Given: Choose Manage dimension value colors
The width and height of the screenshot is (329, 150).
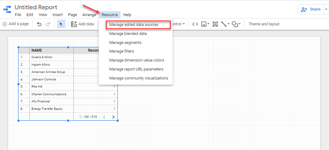Looking at the screenshot, I should pyautogui.click(x=135, y=60).
